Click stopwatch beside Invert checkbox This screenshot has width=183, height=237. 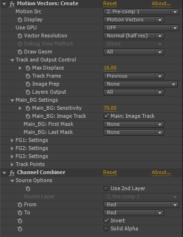point(20,221)
